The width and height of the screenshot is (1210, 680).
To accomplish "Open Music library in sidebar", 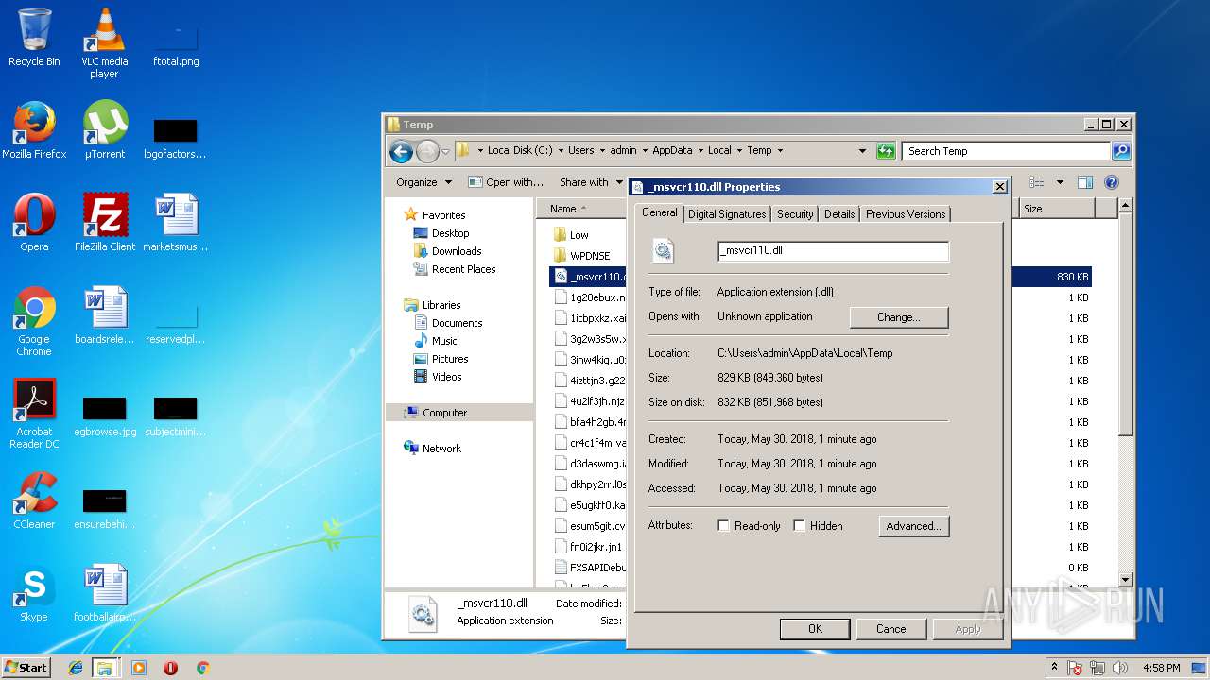I will point(435,341).
